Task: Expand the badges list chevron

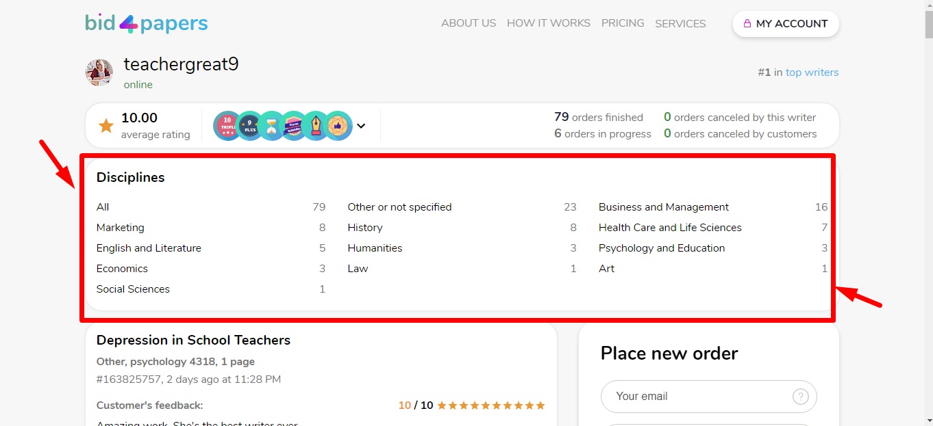Action: (x=361, y=126)
